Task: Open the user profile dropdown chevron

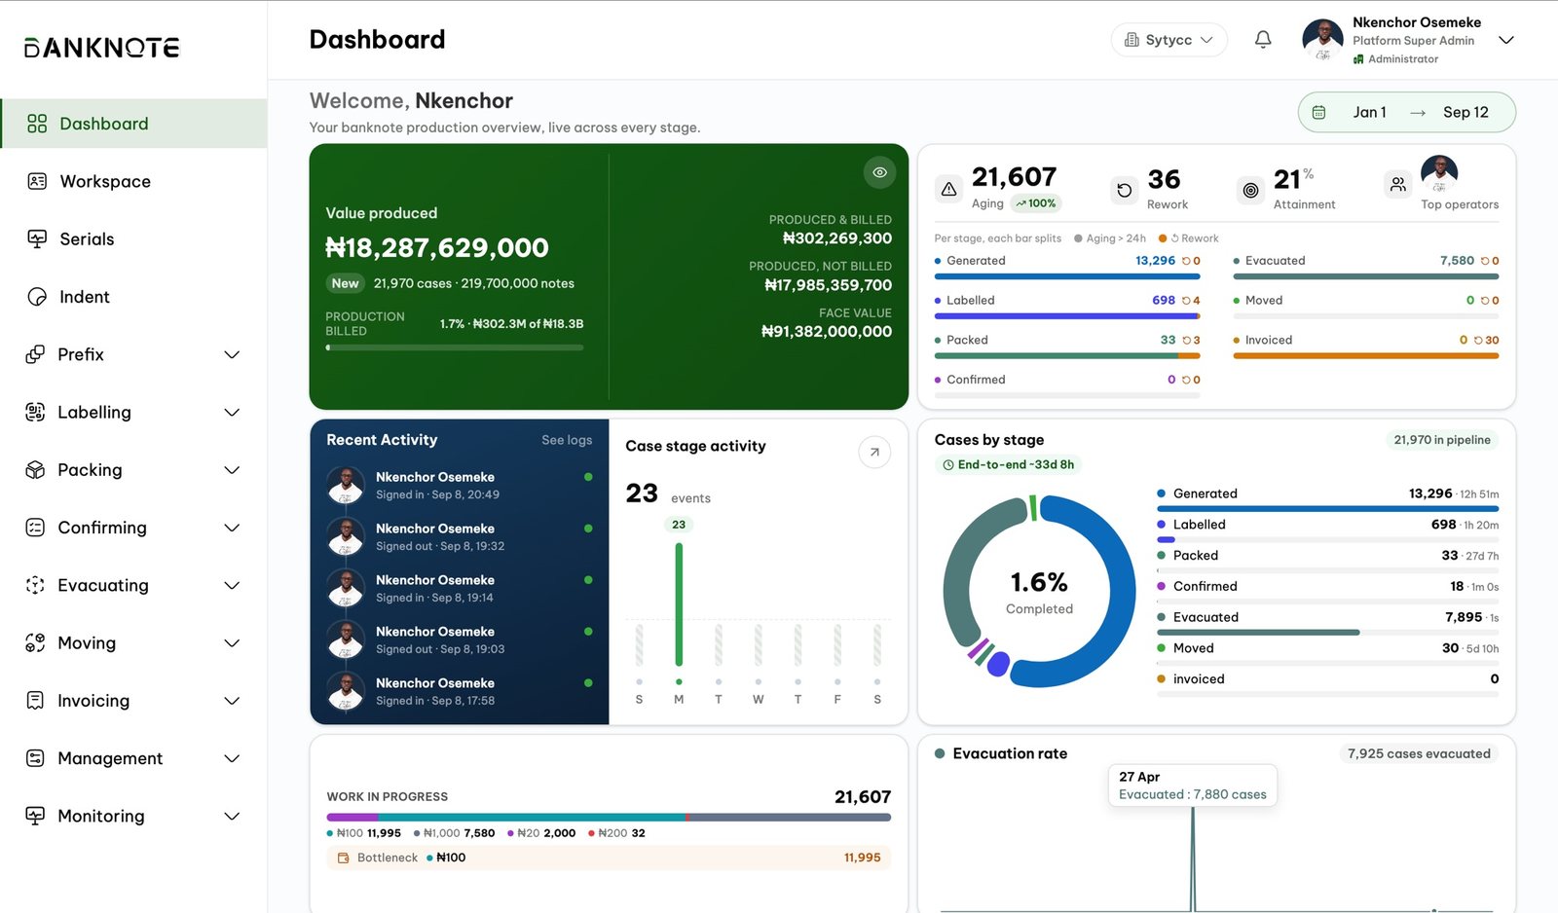Action: (1505, 40)
